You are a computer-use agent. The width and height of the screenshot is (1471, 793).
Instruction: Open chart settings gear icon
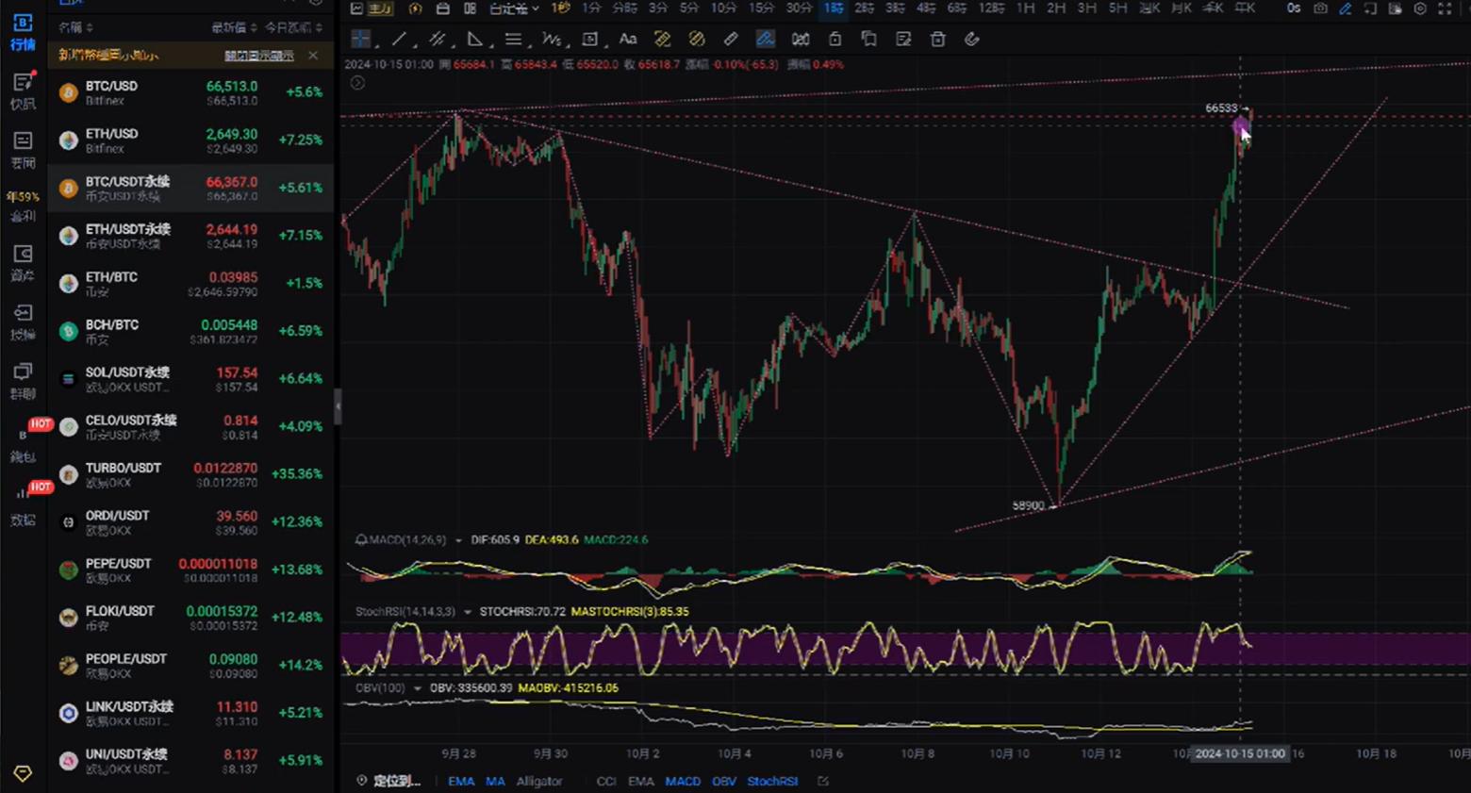click(1420, 8)
